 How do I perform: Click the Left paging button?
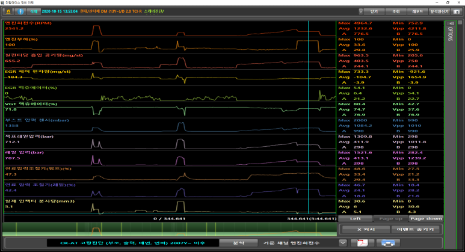356,218
